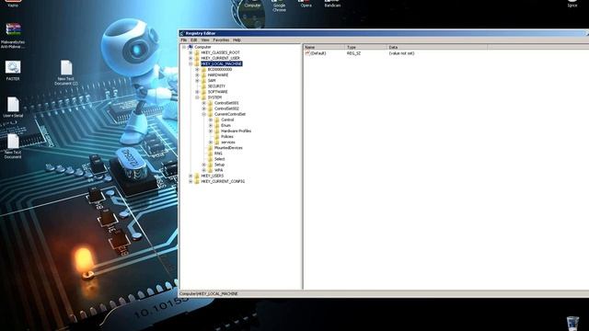Expand the SOFTWARE key

198,92
